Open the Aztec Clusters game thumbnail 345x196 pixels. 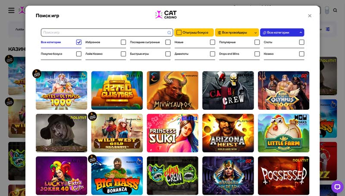tap(117, 90)
